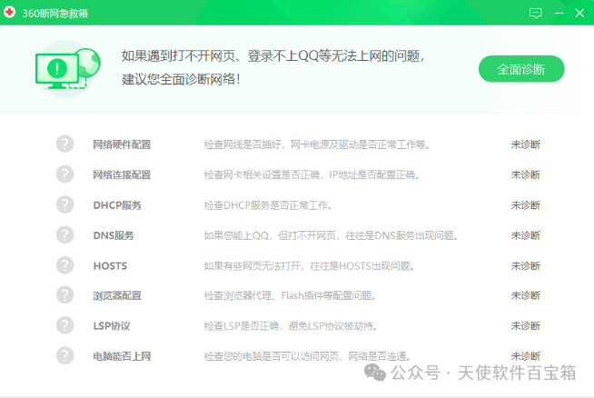This screenshot has height=398, width=594.
Task: Select the DHCP服务 item label
Action: [x=117, y=205]
